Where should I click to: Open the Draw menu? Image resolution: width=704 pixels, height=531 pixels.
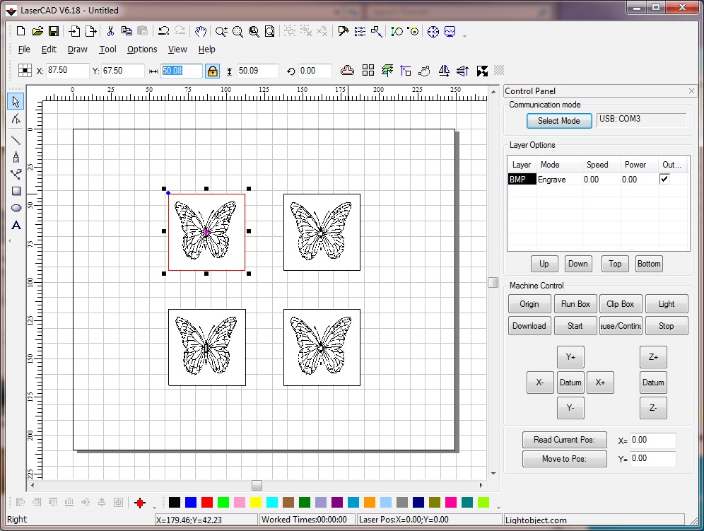pos(77,49)
